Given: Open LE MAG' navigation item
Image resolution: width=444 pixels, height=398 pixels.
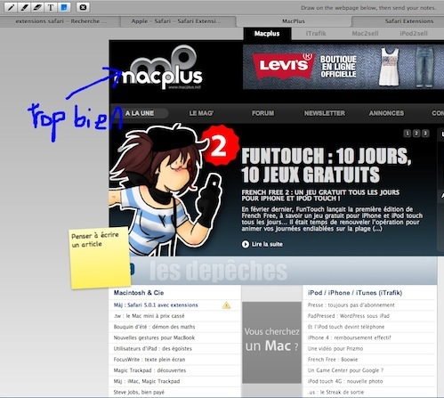Looking at the screenshot, I should 201,113.
